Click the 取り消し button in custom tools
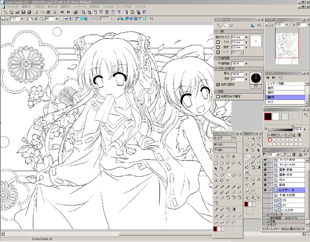Screen dimensions: 310x242 (225, 144)
